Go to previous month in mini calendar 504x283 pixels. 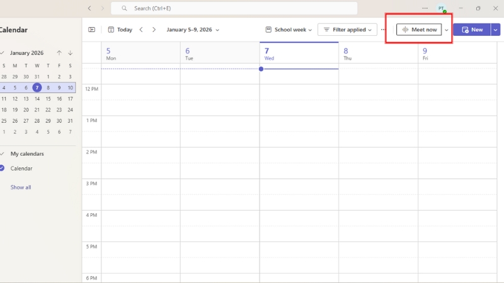coord(59,53)
